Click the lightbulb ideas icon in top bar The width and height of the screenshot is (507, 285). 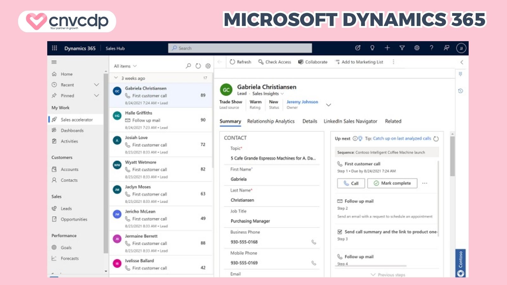tap(372, 48)
